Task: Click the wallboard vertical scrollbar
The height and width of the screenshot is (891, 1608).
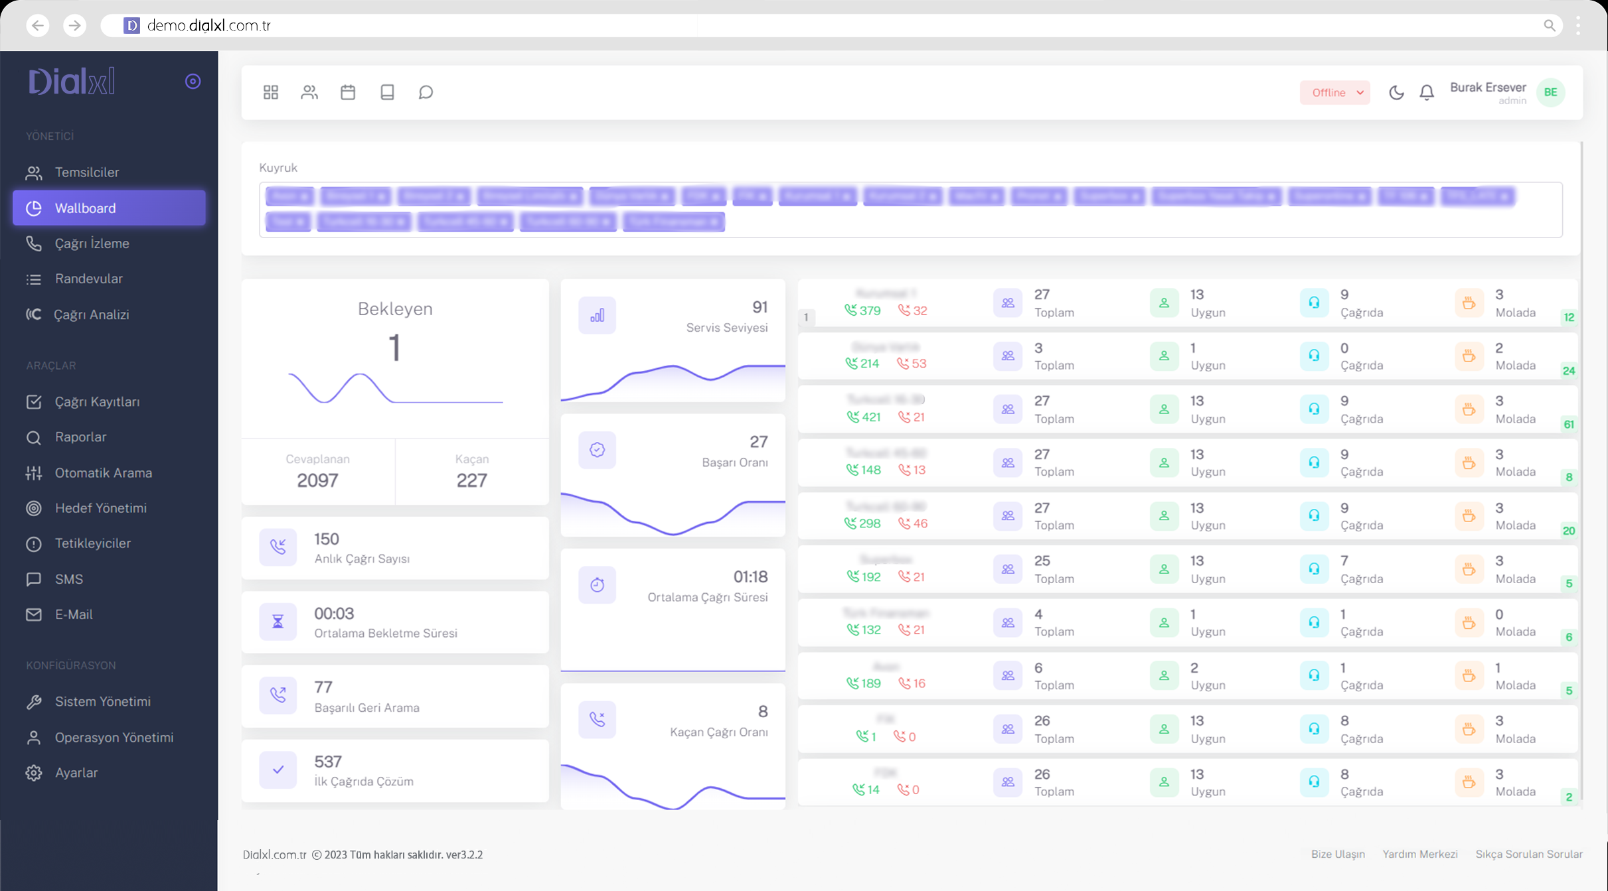Action: 1582,471
